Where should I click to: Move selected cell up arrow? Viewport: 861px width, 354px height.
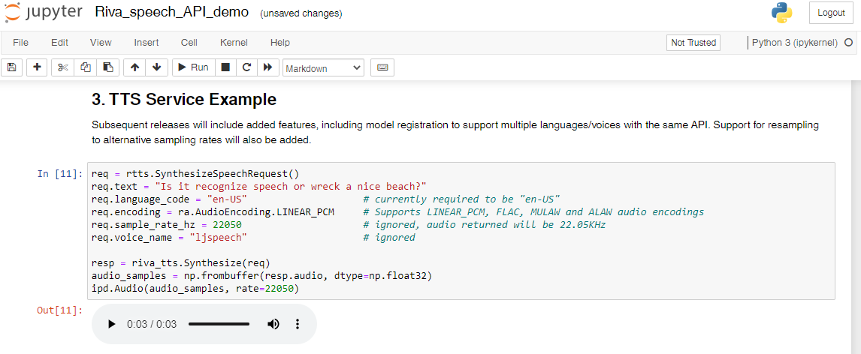point(134,67)
